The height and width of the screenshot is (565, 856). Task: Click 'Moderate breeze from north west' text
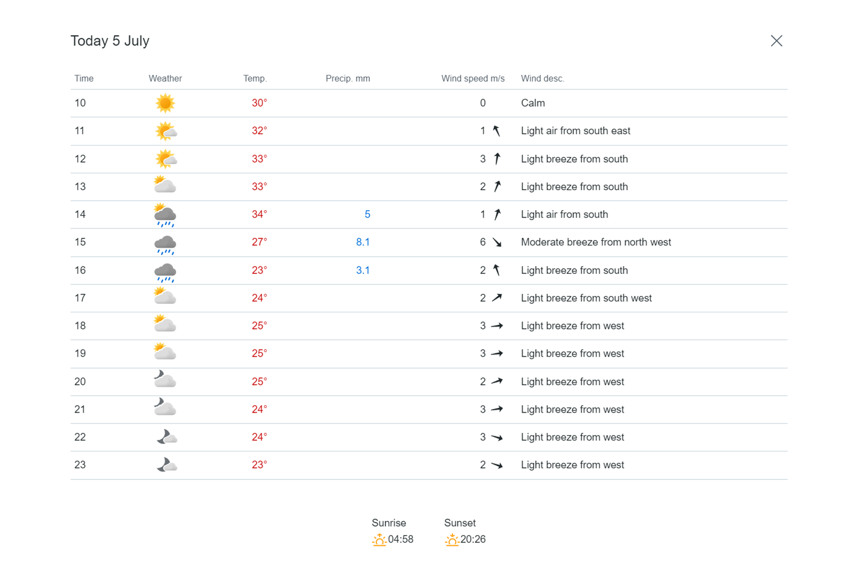pyautogui.click(x=596, y=242)
